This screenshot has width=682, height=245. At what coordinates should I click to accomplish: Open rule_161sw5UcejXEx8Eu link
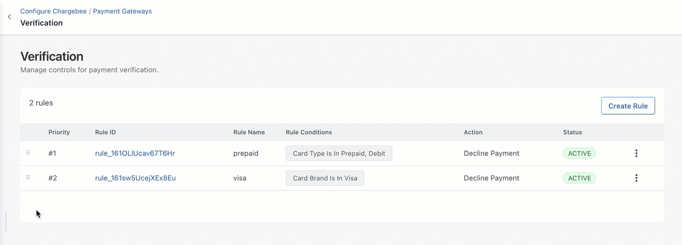point(135,178)
